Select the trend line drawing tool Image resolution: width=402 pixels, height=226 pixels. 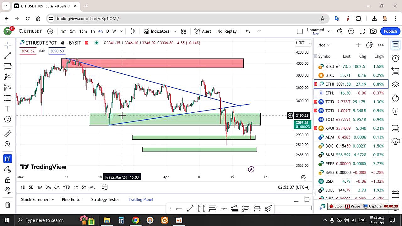coord(8,56)
